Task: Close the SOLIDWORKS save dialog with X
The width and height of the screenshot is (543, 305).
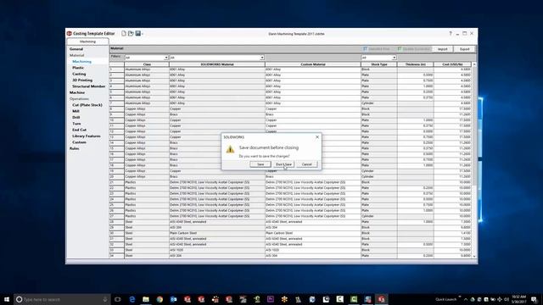Action: coord(317,137)
